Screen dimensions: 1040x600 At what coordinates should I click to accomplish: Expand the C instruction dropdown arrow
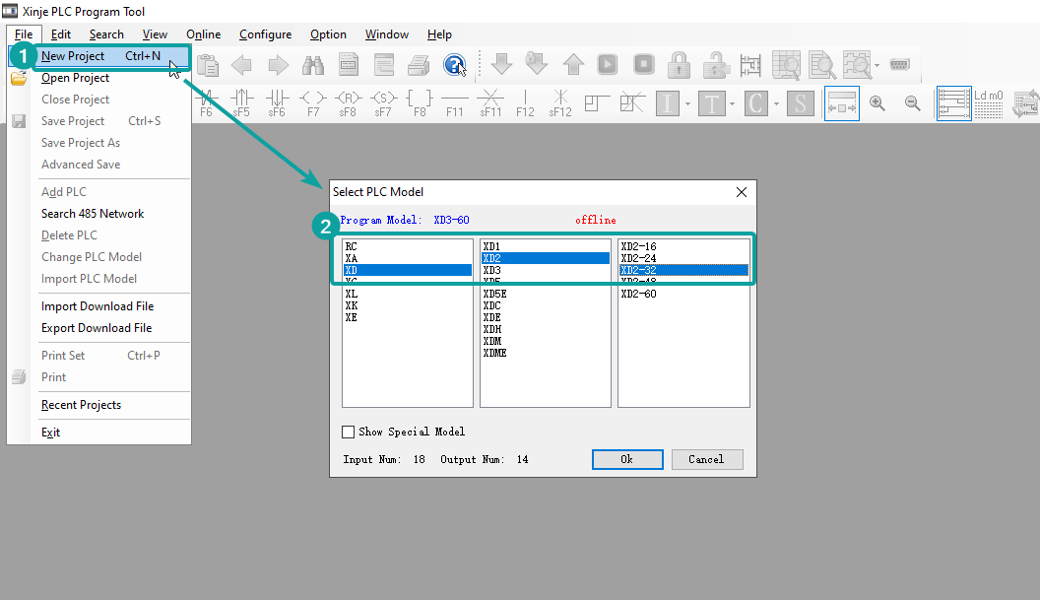pos(776,103)
